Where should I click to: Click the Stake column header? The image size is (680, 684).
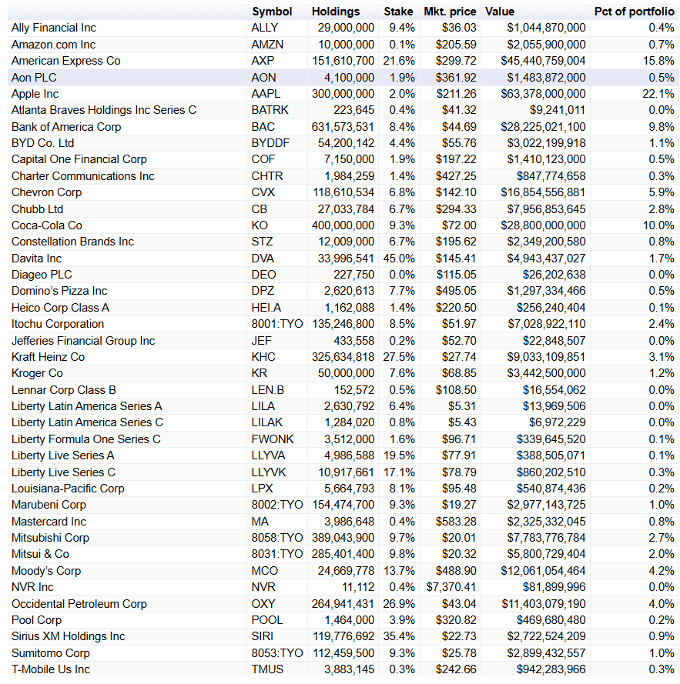(398, 12)
